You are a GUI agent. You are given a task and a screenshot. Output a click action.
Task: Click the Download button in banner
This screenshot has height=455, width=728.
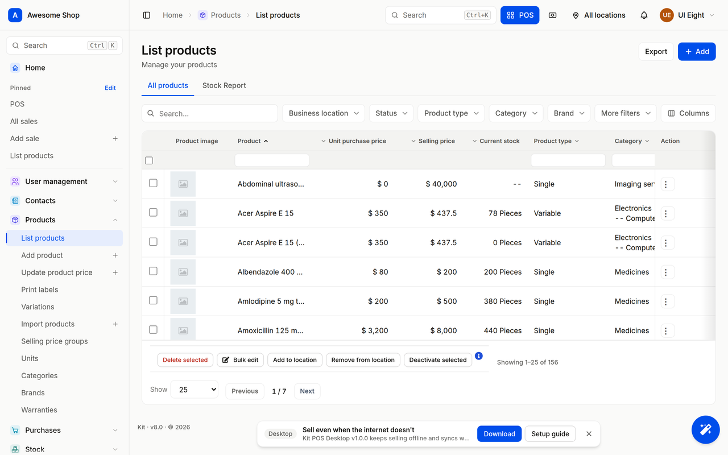click(499, 434)
